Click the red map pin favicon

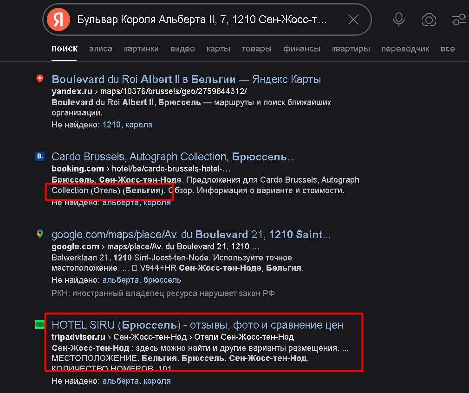click(40, 79)
